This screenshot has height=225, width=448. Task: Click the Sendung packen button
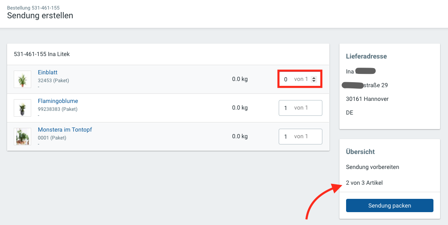pyautogui.click(x=389, y=205)
